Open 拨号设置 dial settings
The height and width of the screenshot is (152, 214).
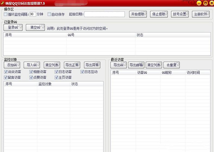pyautogui.click(x=179, y=14)
